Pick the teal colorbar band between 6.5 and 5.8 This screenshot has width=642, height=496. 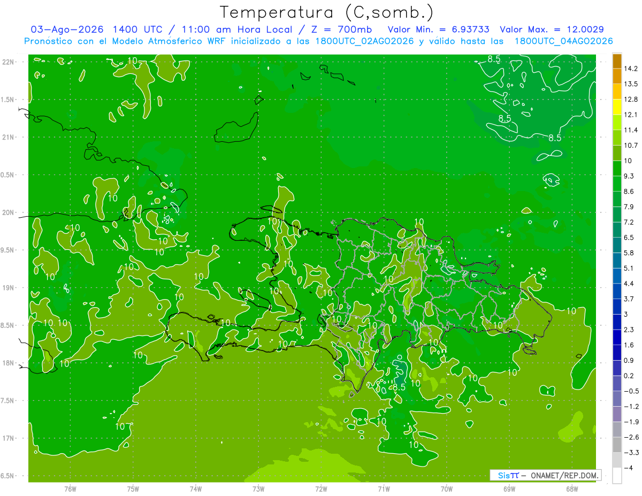pos(617,245)
